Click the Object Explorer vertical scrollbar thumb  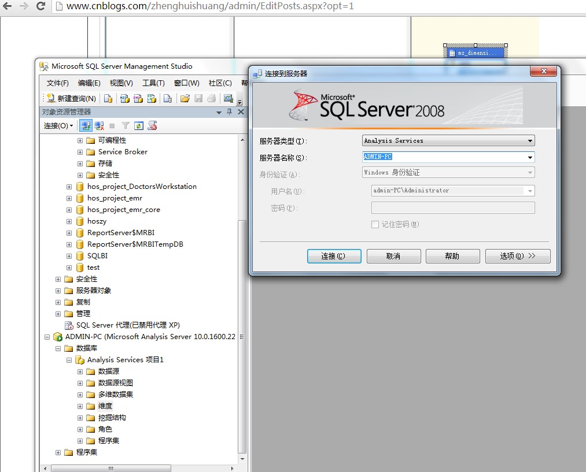[242, 337]
